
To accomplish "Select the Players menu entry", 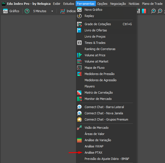I will click(106, 86).
